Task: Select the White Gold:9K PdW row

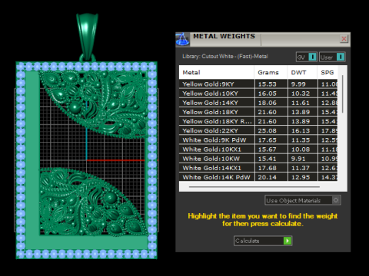Action: tap(258, 140)
